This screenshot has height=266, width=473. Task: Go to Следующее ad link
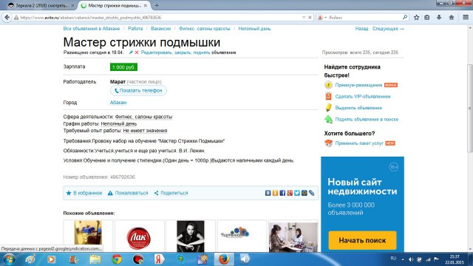point(388,29)
